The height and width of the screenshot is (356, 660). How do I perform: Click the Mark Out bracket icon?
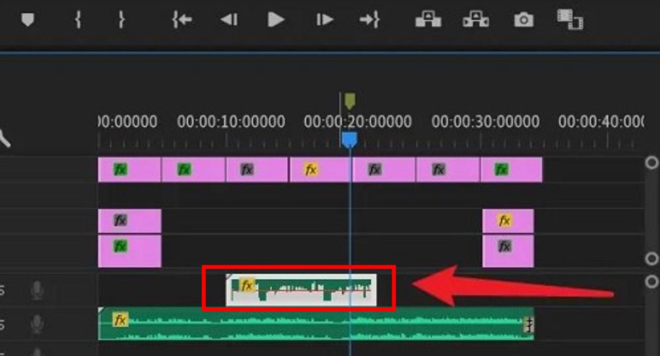[x=121, y=20]
